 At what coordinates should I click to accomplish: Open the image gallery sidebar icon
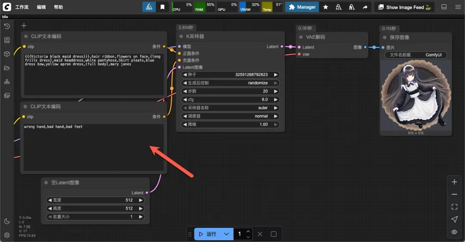[x=7, y=95]
